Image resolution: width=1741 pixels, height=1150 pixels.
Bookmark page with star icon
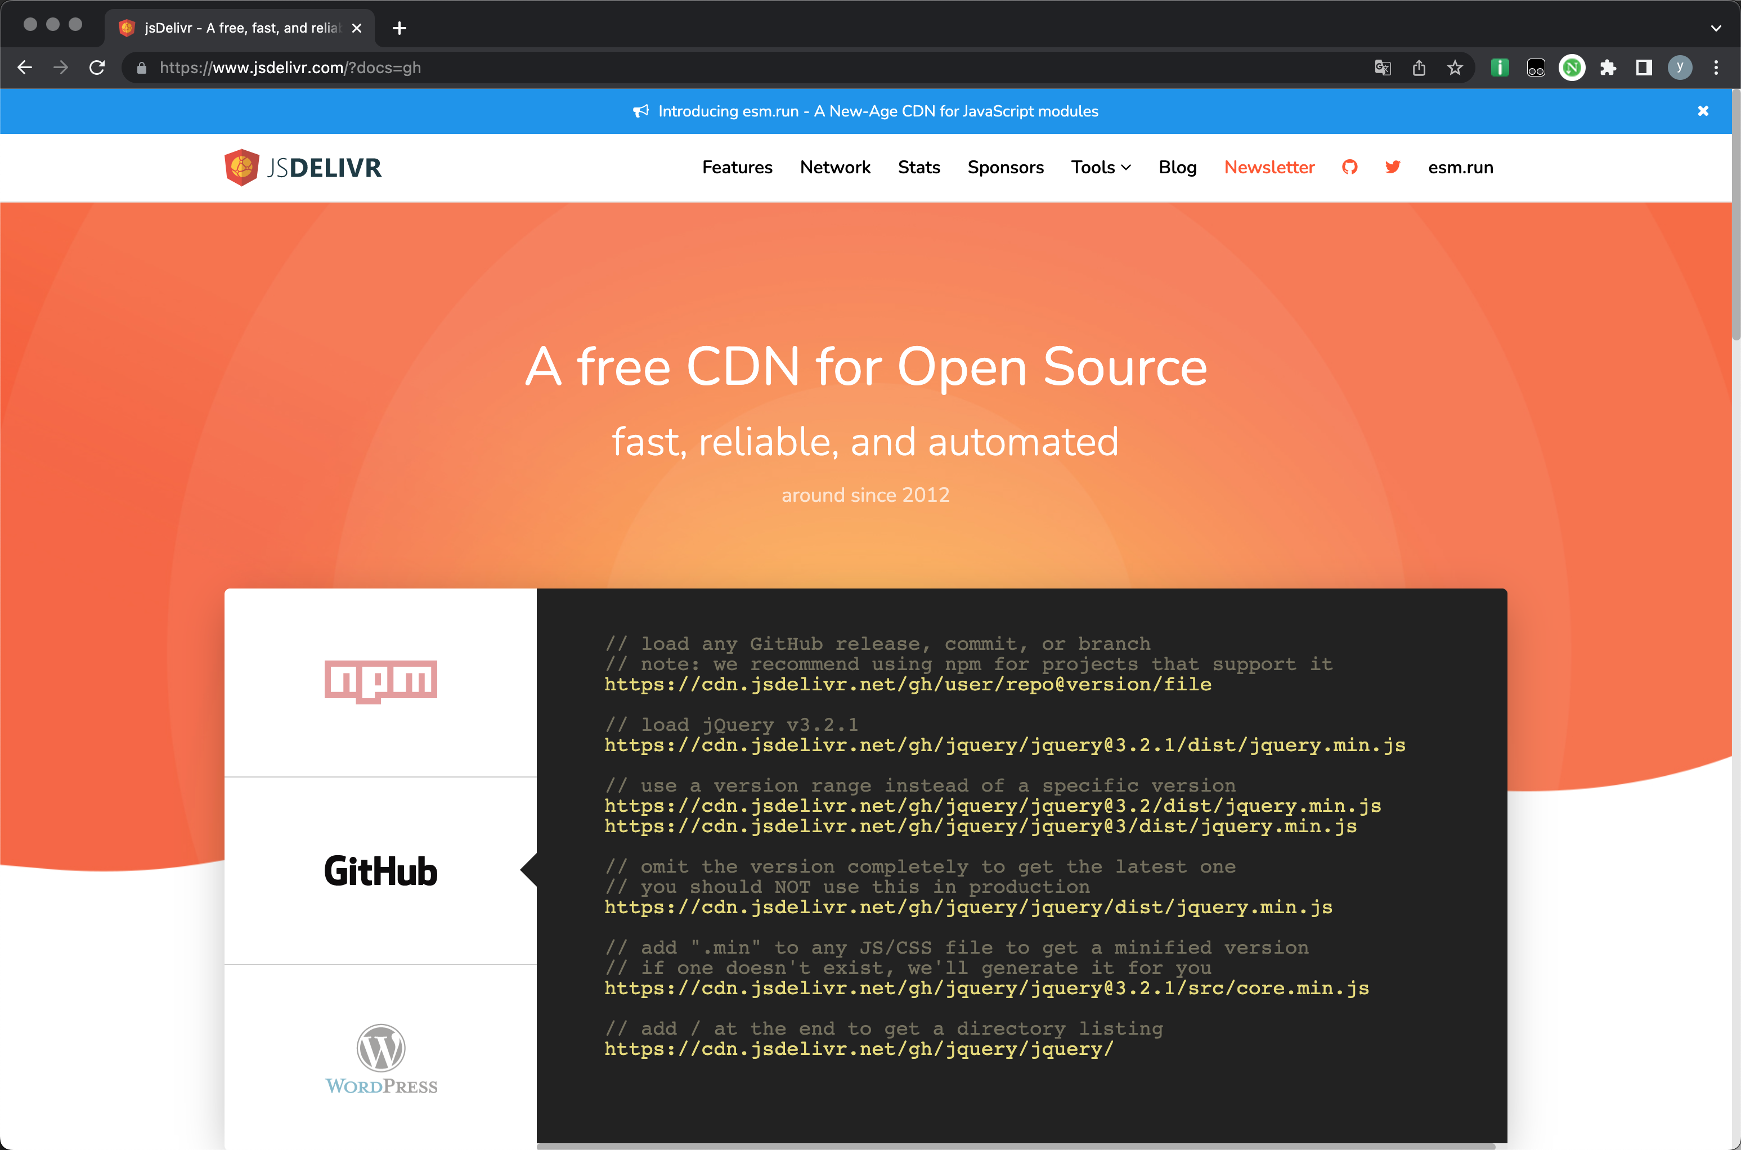1455,68
